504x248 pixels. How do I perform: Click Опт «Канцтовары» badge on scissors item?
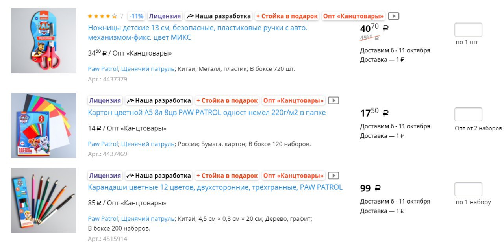pos(353,16)
